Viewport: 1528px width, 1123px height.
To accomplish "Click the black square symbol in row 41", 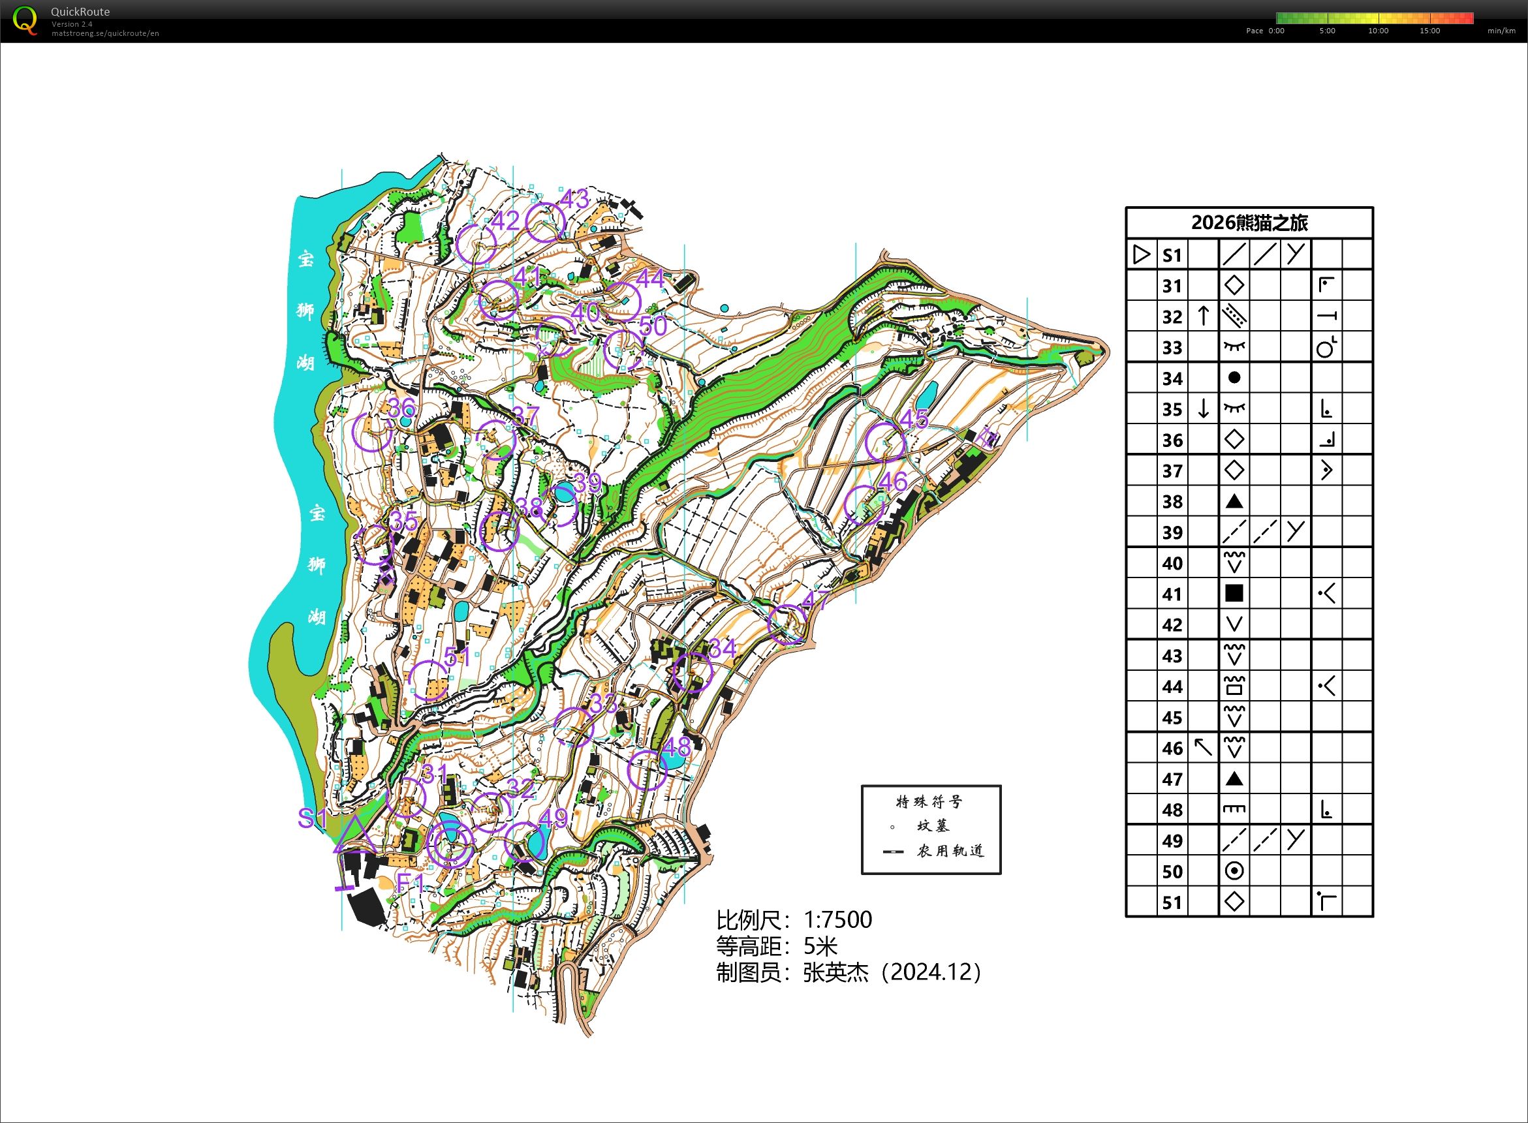I will coord(1234,593).
